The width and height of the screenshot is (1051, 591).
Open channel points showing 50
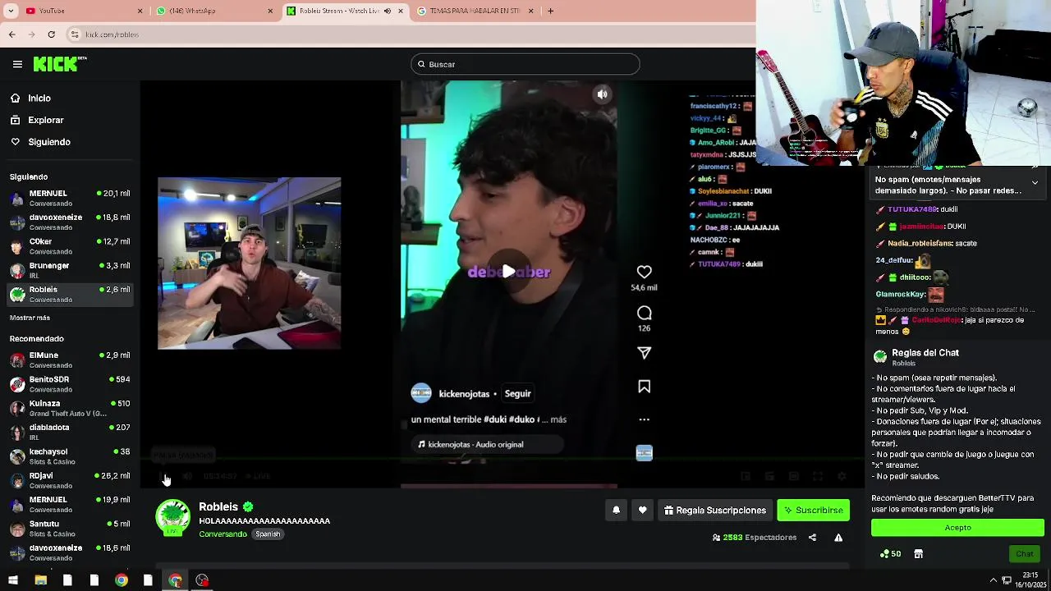tap(890, 554)
